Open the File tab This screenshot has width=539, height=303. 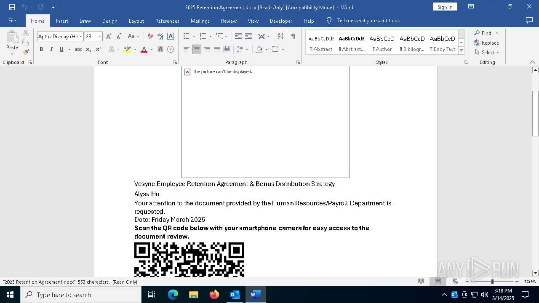pyautogui.click(x=12, y=21)
